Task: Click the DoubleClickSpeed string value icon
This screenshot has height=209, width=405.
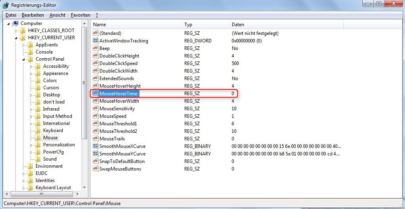Action: (x=96, y=63)
